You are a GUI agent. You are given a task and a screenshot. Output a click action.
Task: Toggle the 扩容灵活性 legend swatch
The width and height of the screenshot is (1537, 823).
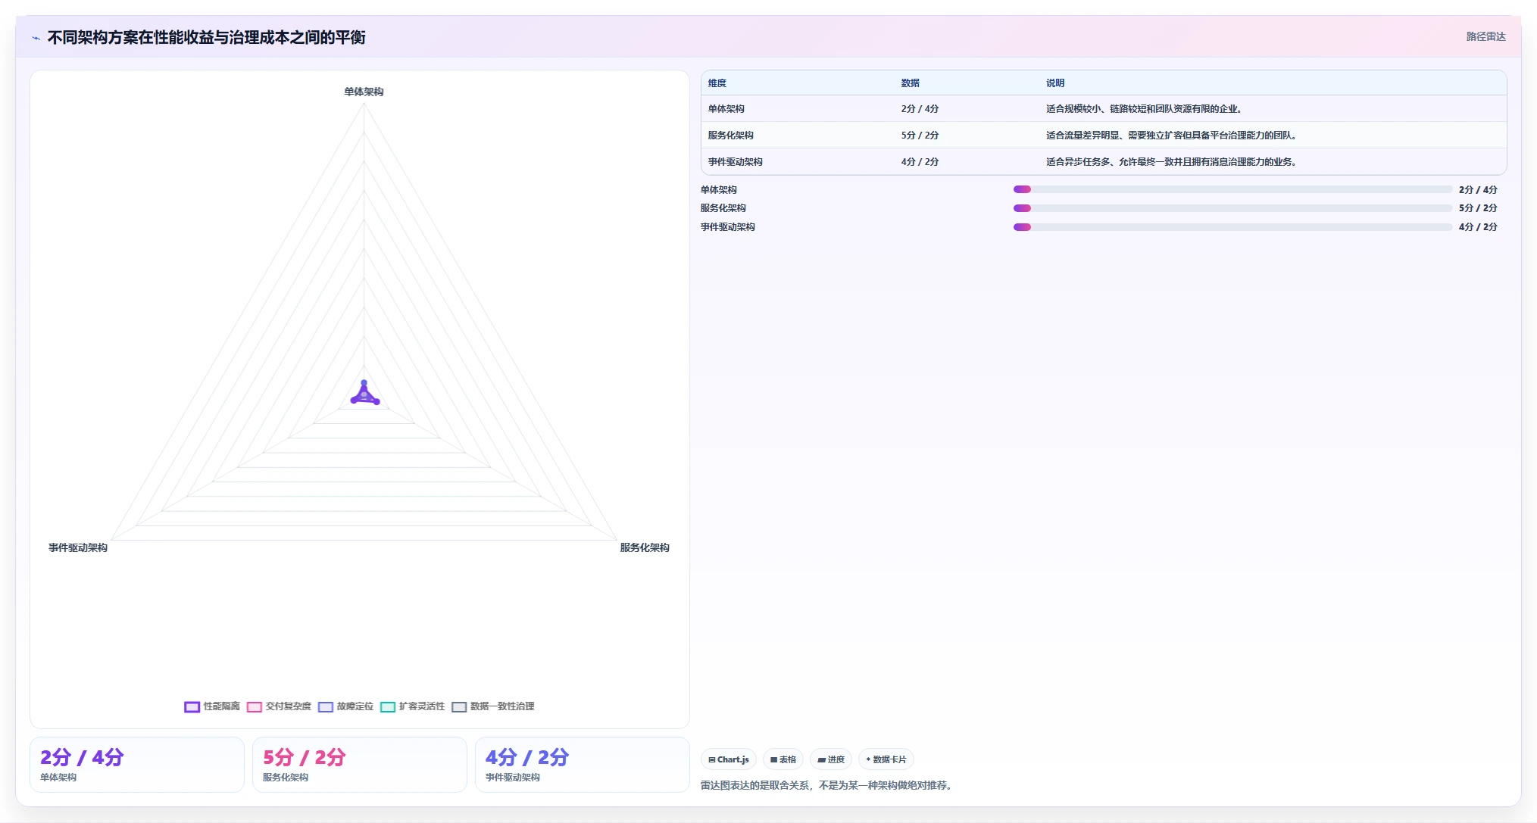388,706
